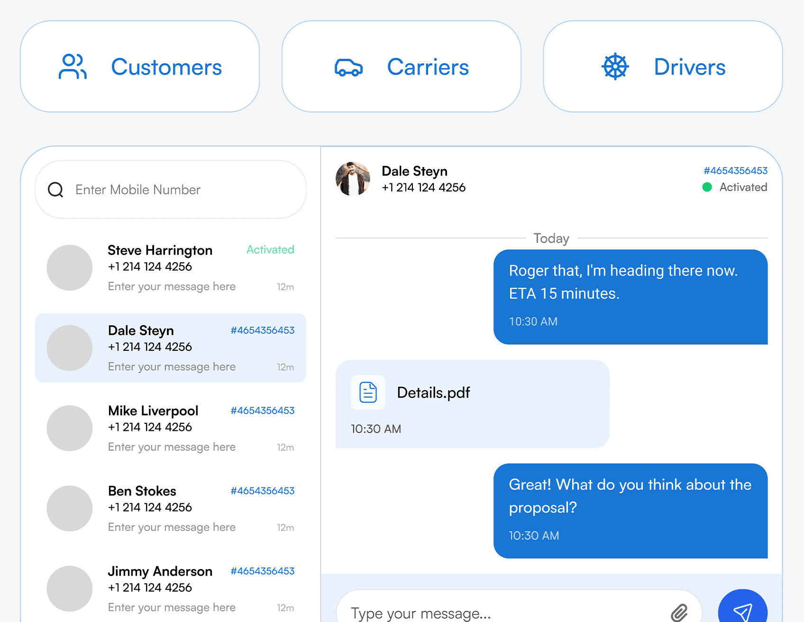804x622 pixels.
Task: Click the paperclip attachment icon
Action: click(681, 612)
